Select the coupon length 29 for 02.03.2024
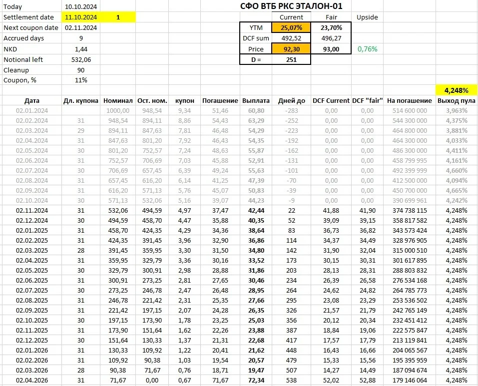Viewport: 478px width, 386px height. click(81, 131)
